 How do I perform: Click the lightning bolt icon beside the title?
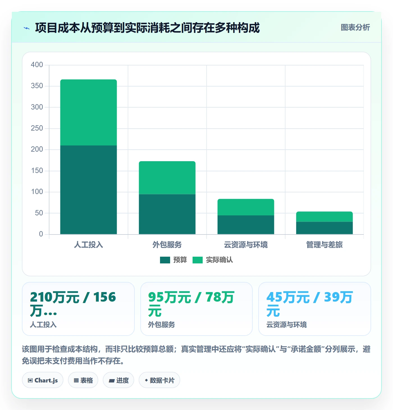click(x=27, y=28)
